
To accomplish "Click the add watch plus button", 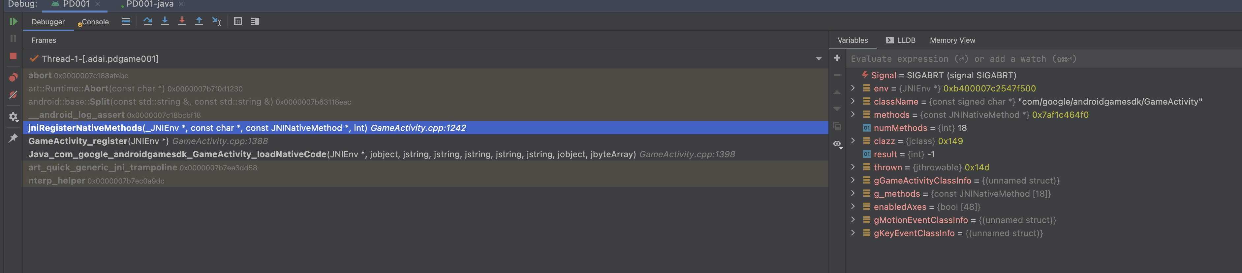I will (837, 58).
